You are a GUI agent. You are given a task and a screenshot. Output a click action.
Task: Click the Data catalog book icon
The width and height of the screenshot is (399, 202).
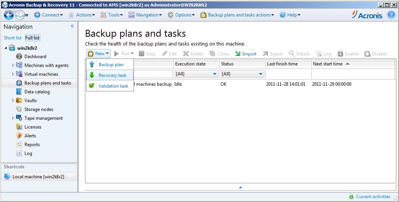pyautogui.click(x=19, y=91)
